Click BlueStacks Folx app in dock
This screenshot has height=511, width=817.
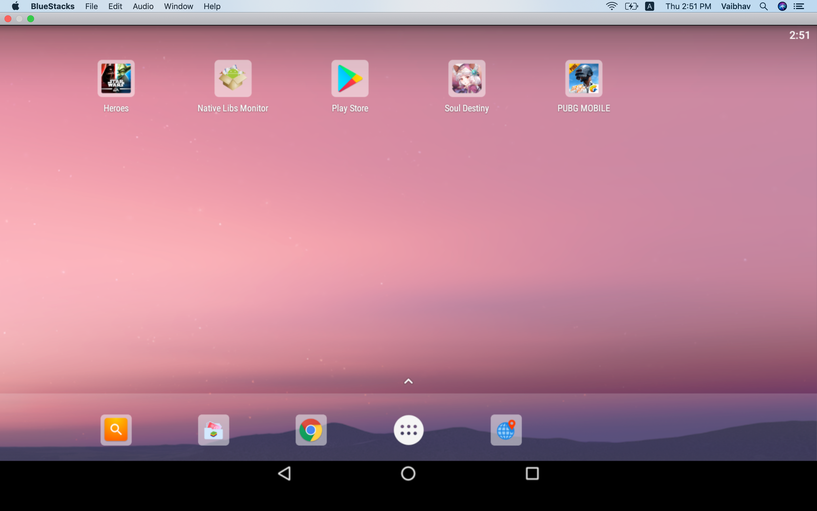(214, 430)
